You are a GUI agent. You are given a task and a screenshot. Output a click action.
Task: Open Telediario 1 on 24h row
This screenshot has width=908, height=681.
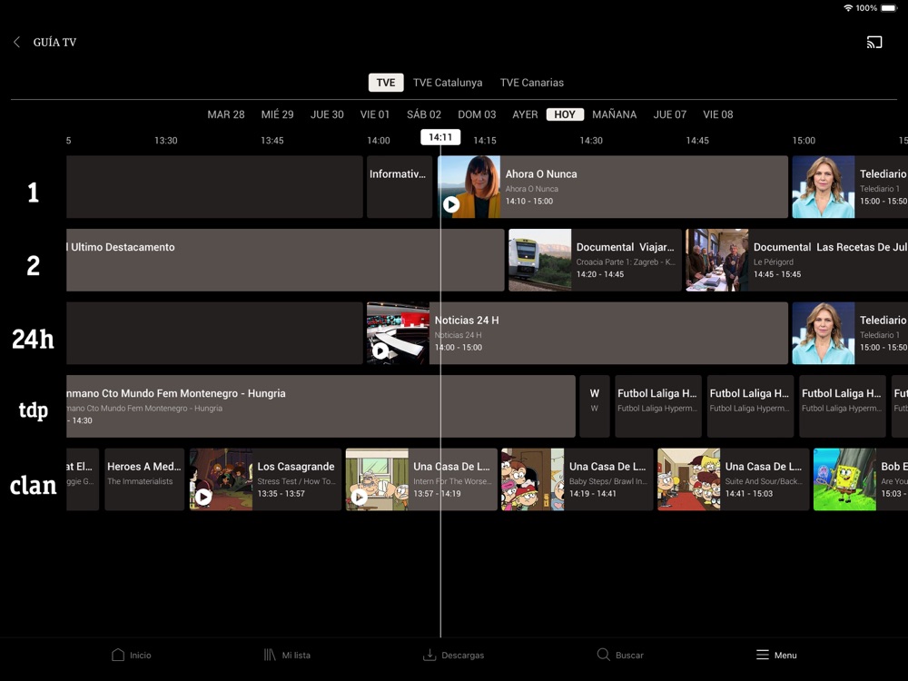[850, 333]
